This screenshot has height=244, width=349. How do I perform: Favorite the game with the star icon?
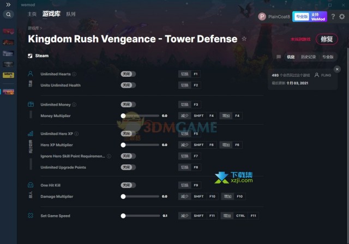coord(244,39)
